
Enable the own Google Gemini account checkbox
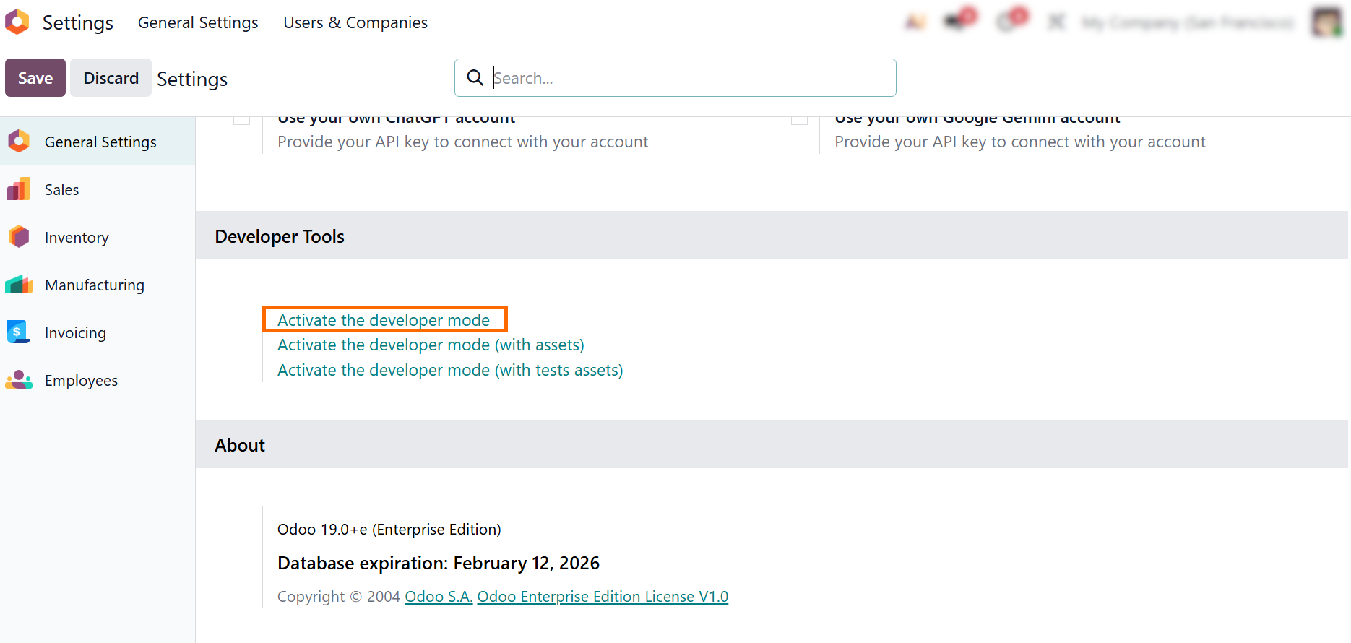point(799,120)
